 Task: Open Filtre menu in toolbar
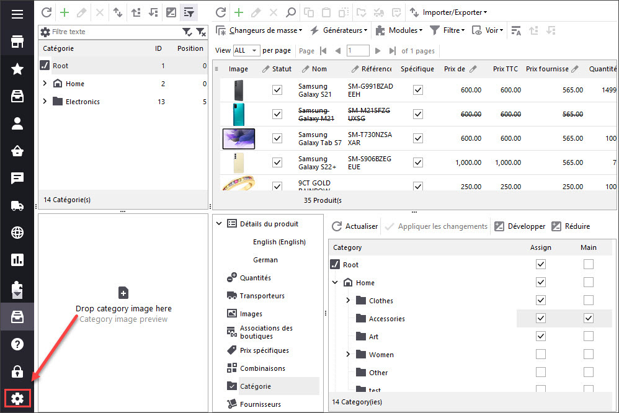[447, 30]
